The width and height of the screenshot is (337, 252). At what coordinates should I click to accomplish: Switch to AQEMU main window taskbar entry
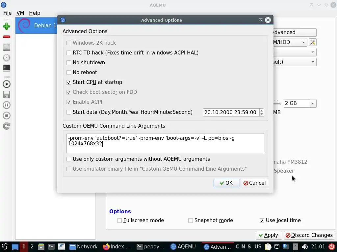pyautogui.click(x=183, y=247)
